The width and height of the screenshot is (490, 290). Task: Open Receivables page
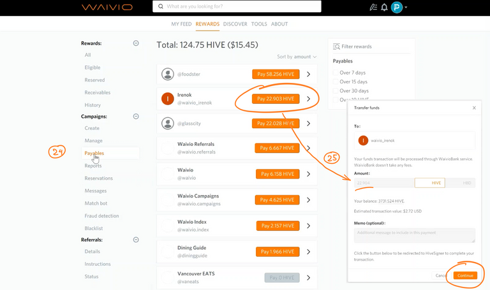[98, 92]
